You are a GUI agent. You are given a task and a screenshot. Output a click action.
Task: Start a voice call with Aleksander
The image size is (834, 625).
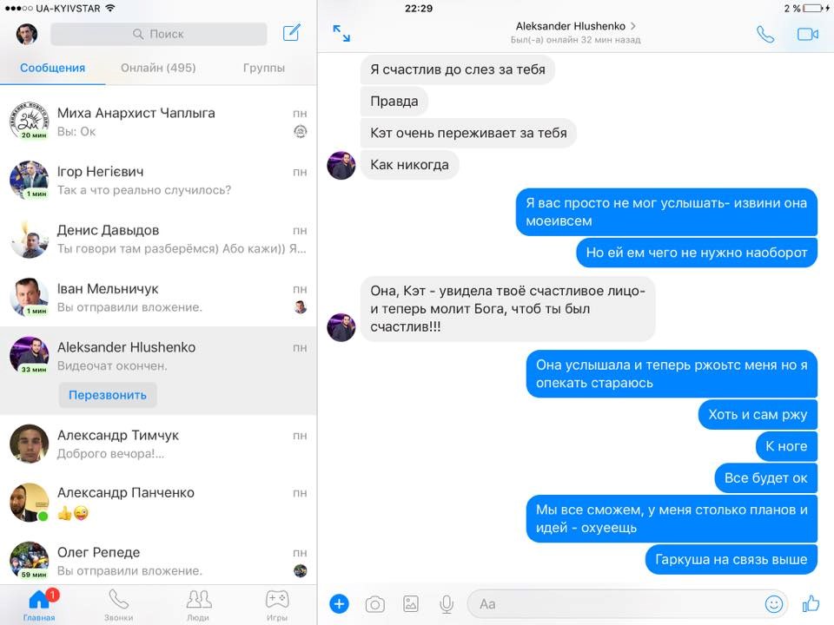click(764, 35)
